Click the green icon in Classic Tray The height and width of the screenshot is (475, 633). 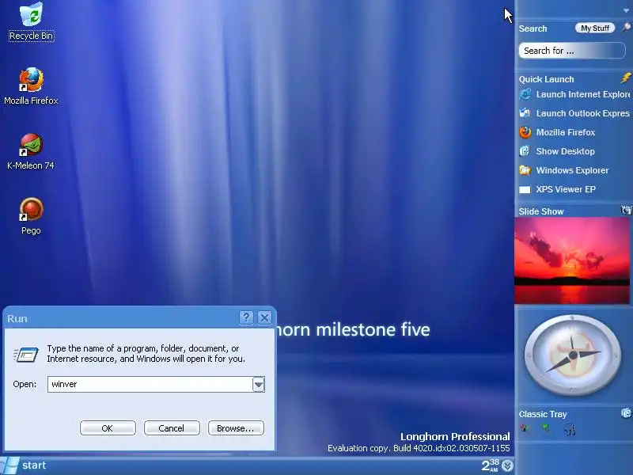(x=546, y=427)
